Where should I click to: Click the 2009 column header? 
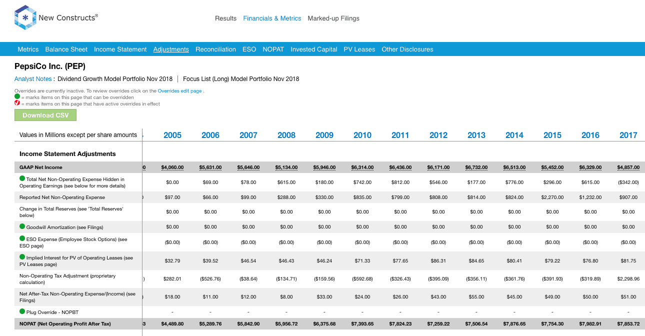(324, 135)
